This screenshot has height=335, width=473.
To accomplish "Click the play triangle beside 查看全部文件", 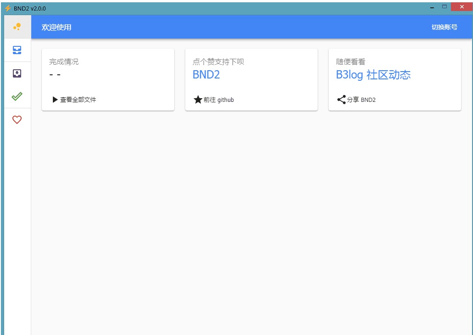I will 55,100.
